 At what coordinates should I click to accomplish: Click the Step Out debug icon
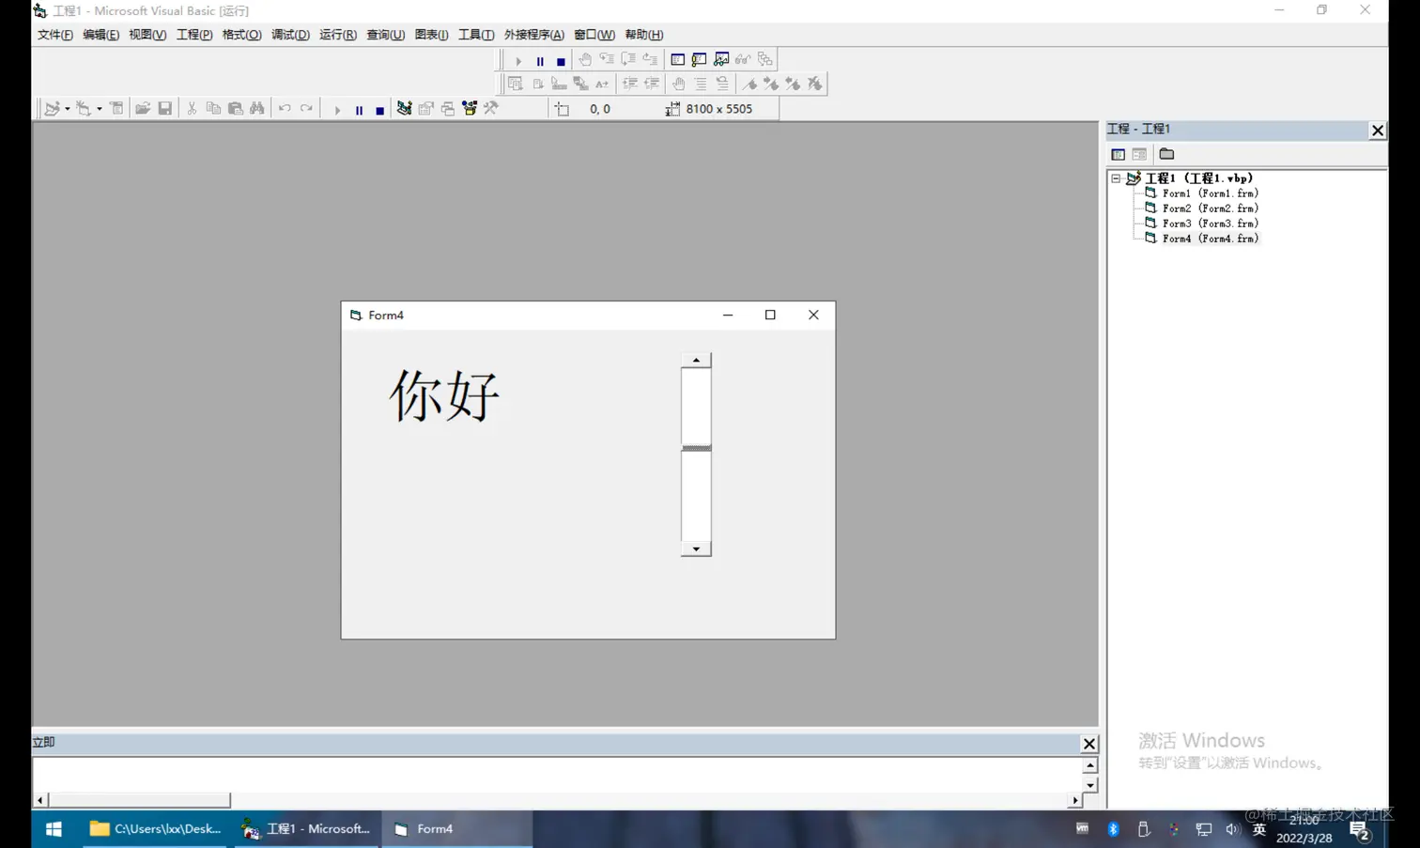coord(650,59)
